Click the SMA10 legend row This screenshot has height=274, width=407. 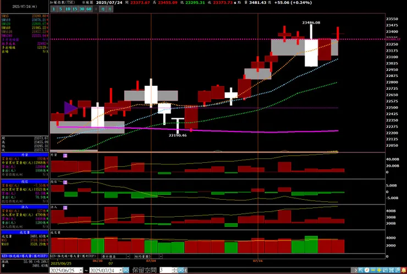click(x=25, y=20)
